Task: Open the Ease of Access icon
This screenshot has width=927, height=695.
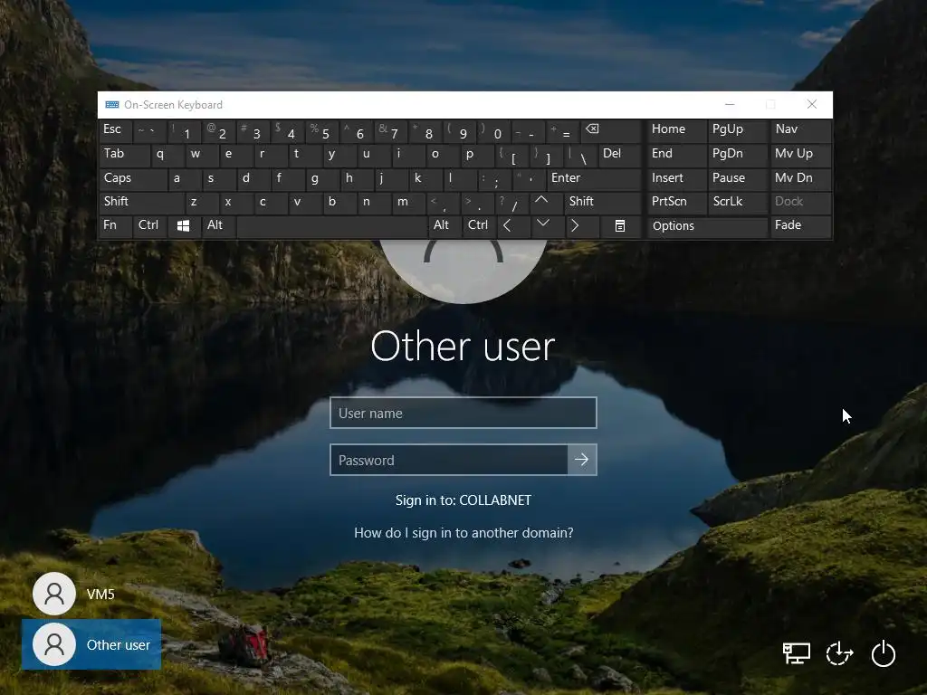Action: pyautogui.click(x=839, y=653)
